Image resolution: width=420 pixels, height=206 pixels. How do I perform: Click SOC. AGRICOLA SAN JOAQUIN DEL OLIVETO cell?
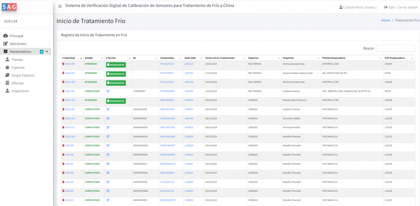(346, 91)
